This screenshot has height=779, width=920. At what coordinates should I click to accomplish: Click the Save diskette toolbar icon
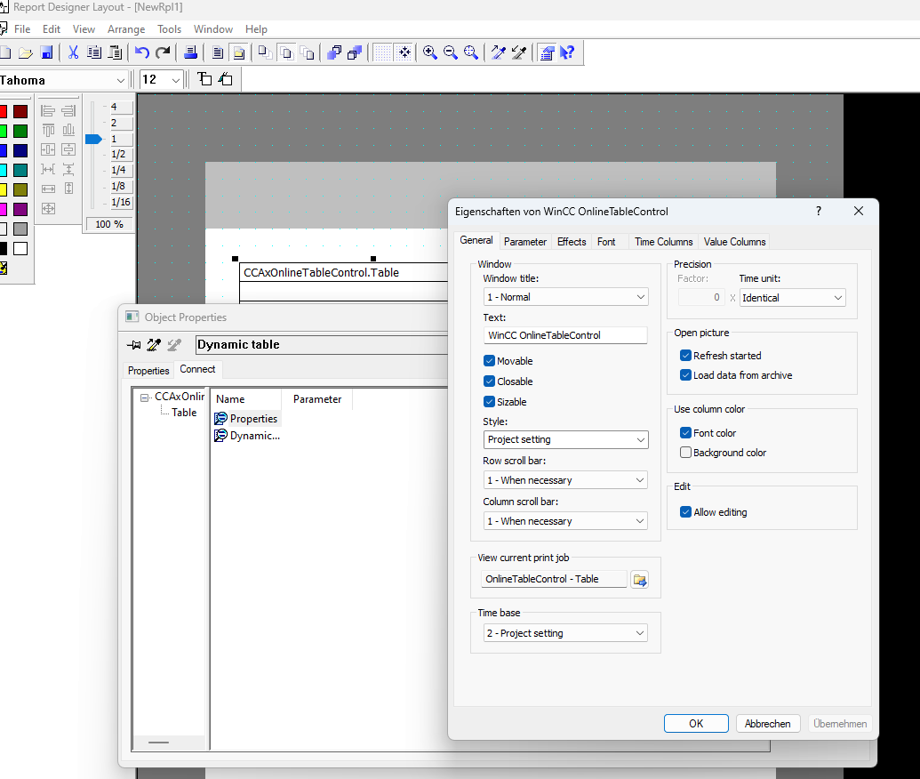46,53
